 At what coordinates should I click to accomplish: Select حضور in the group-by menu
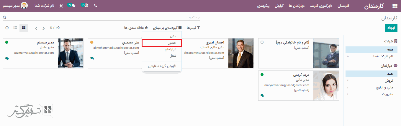[x=162, y=43]
